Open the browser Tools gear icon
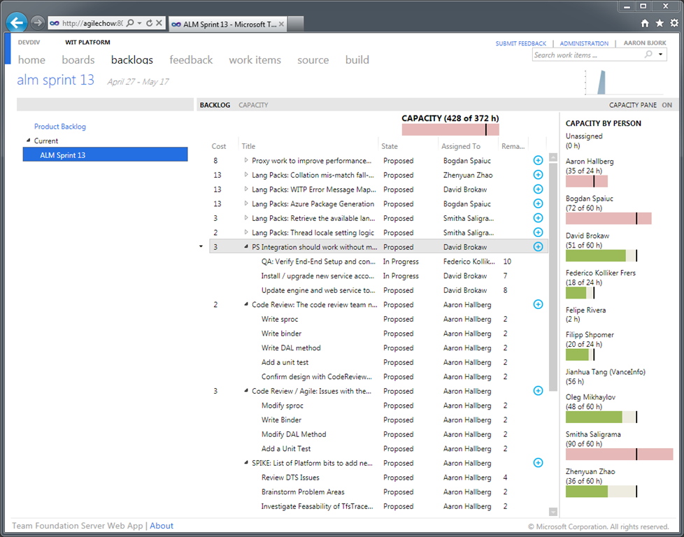 (674, 23)
